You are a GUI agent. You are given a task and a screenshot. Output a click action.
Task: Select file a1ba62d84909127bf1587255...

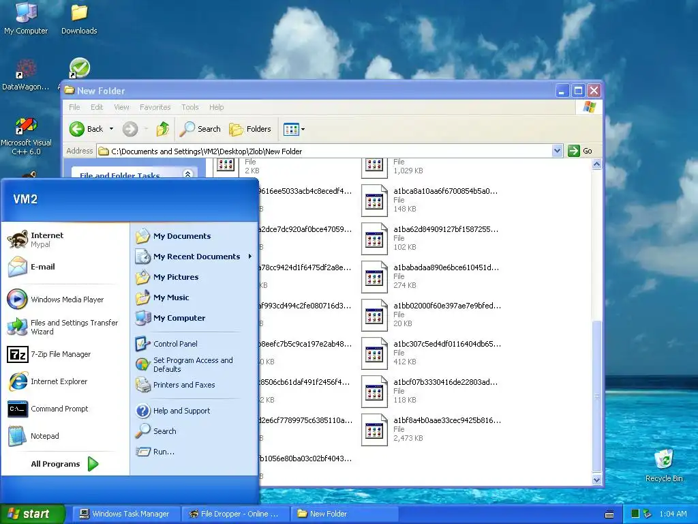pos(431,238)
